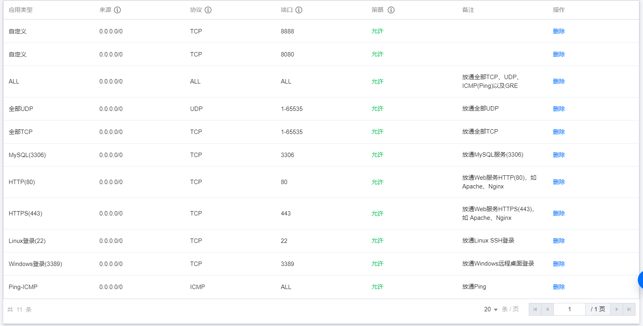Open the 20 per-page dropdown
This screenshot has height=326, width=643.
491,309
